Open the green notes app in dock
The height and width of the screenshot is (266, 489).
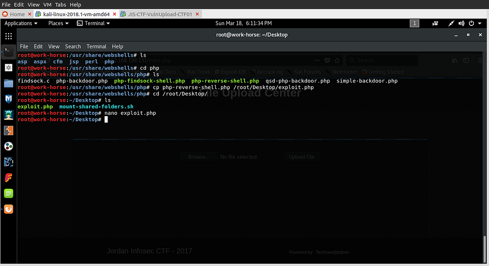pyautogui.click(x=8, y=193)
